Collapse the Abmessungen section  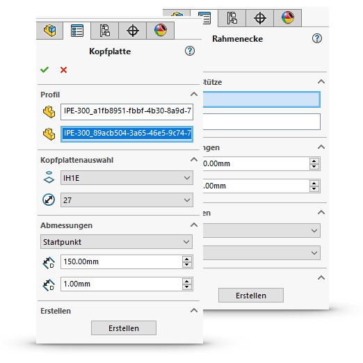194,225
